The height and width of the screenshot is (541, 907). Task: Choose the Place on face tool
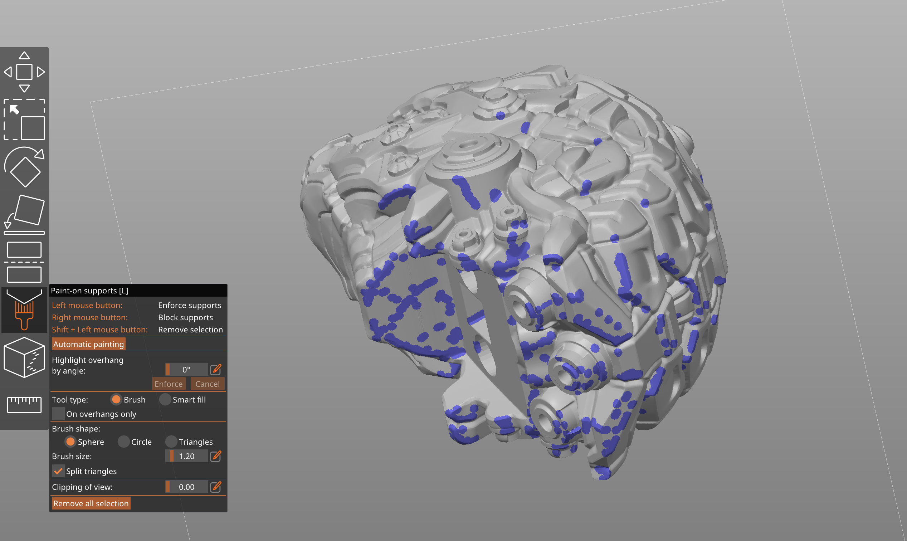(x=24, y=215)
